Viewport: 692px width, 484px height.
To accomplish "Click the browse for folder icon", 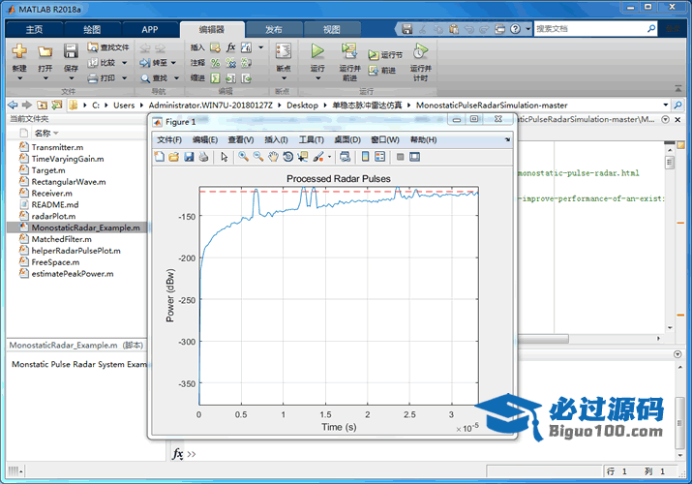I will tap(56, 105).
